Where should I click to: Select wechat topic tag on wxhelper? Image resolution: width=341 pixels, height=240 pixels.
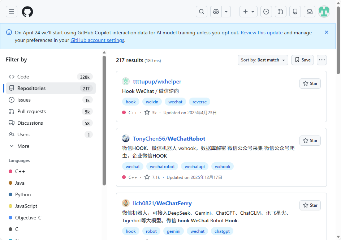tap(175, 102)
